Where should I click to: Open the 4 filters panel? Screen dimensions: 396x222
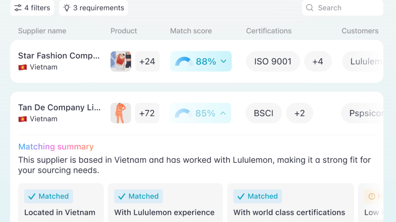[32, 8]
